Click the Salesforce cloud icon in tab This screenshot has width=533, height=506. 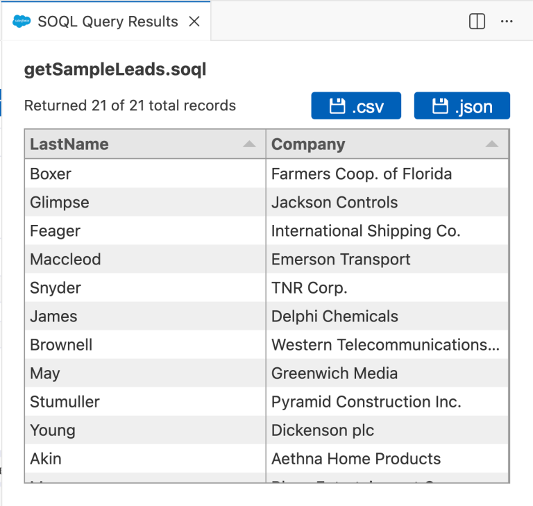click(x=22, y=22)
